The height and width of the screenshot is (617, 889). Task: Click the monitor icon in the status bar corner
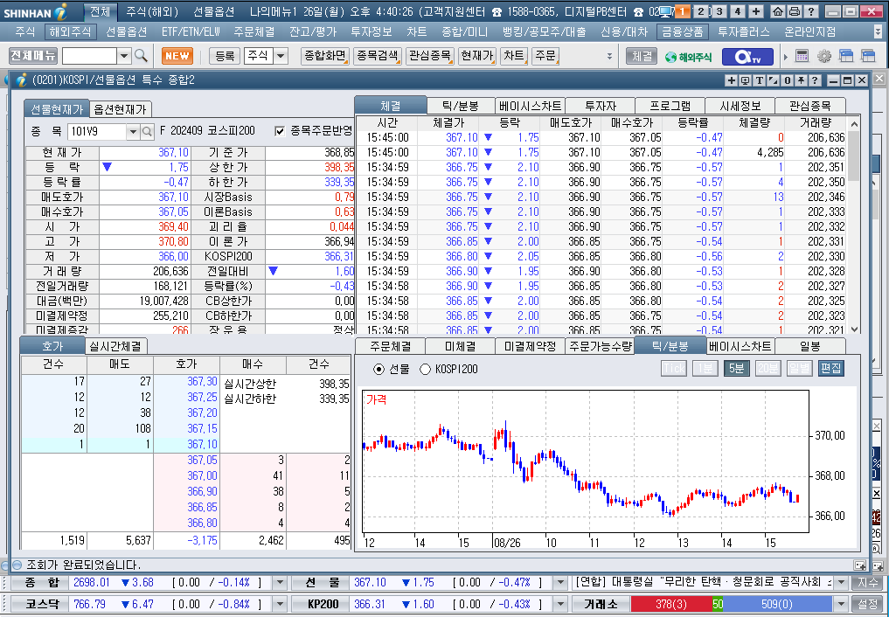[x=859, y=565]
